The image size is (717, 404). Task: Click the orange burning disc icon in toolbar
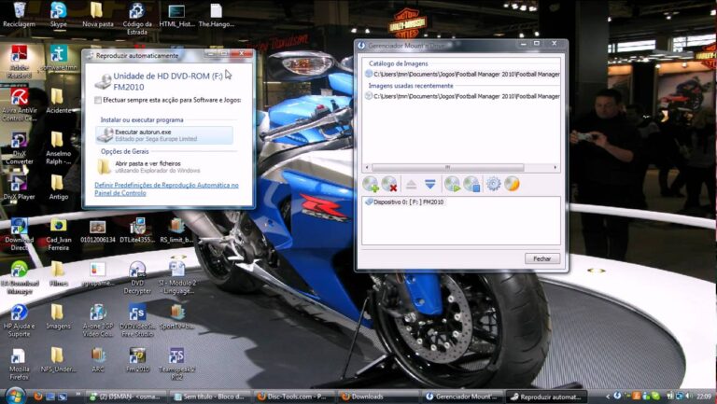point(513,184)
